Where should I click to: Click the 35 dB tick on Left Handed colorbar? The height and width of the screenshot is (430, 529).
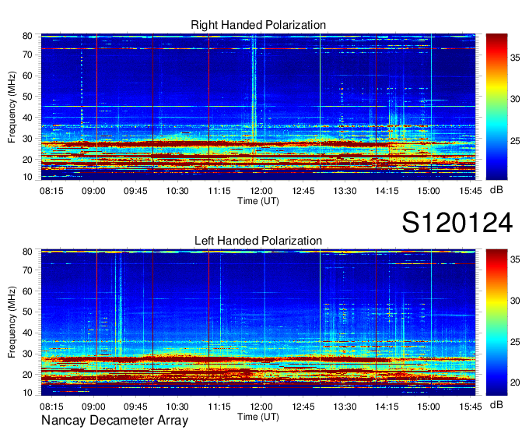pos(515,259)
